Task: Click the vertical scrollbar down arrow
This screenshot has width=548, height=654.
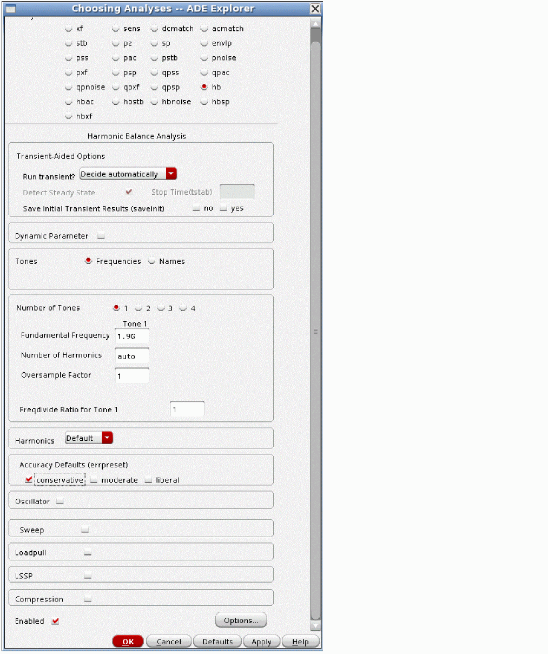Action: click(x=316, y=626)
